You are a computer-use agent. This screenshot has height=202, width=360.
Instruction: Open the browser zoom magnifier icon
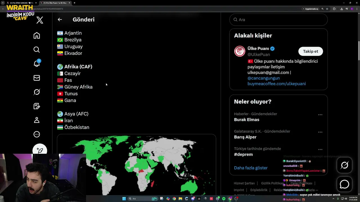[322, 9]
